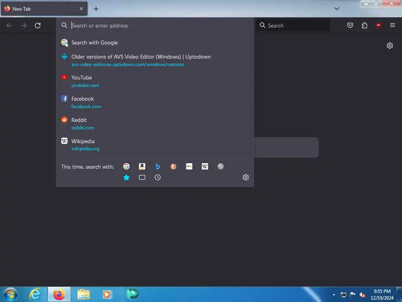
Task: Open the media player taskbar icon
Action: click(x=107, y=295)
